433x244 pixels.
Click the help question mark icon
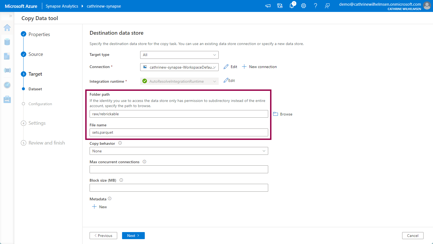(x=316, y=6)
